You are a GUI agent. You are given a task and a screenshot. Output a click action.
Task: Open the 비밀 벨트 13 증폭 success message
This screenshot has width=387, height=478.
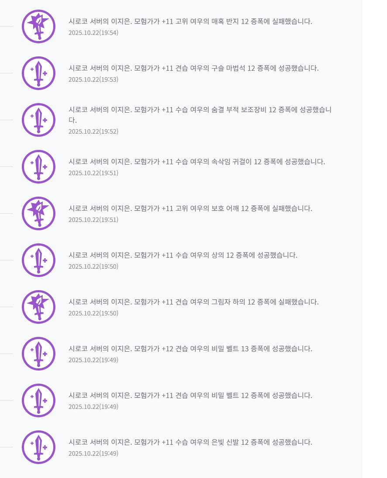tap(190, 349)
